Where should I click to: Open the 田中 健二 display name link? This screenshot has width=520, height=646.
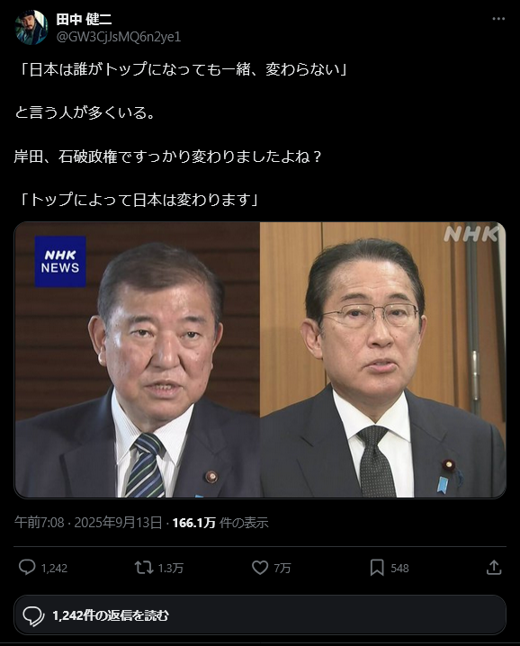click(84, 19)
